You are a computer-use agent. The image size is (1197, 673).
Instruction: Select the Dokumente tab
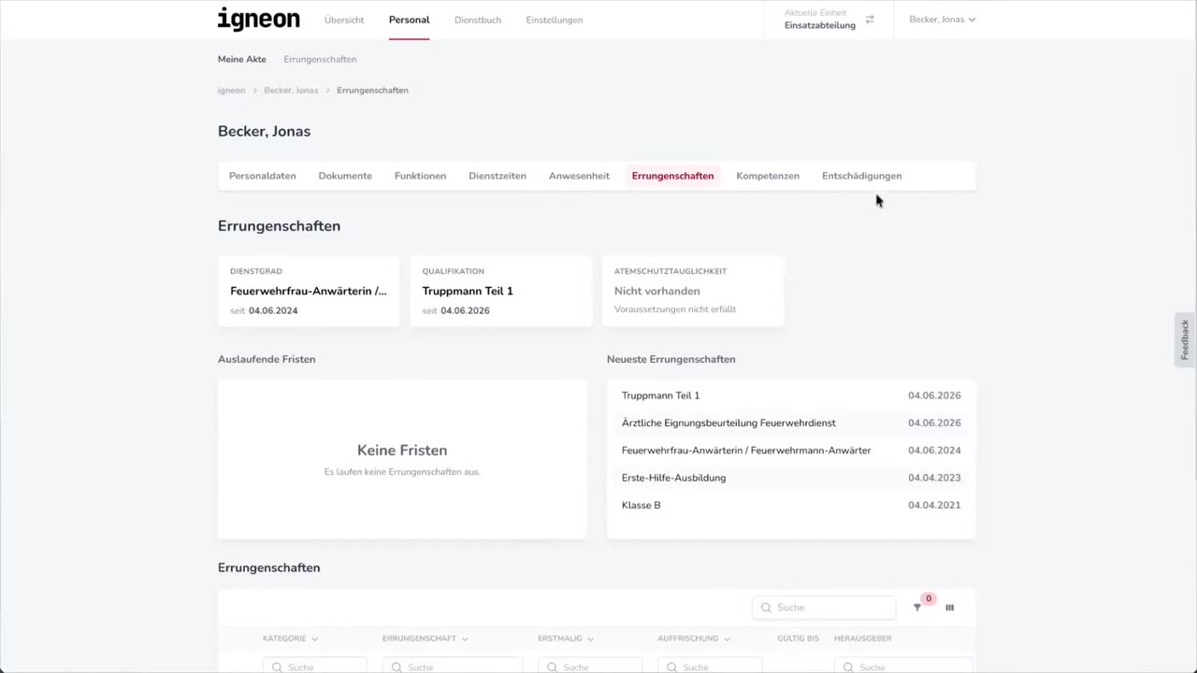pyautogui.click(x=345, y=176)
